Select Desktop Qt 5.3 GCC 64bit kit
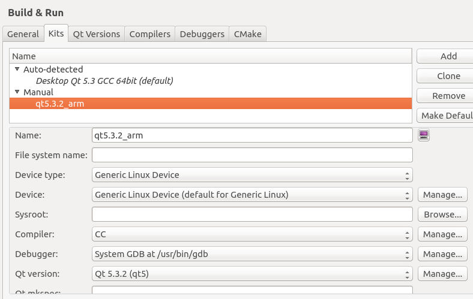The image size is (473, 299). click(x=104, y=81)
